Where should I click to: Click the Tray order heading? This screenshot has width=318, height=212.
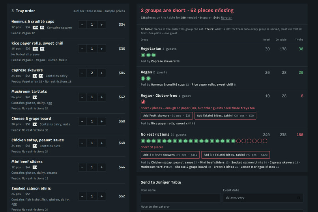pos(25,11)
